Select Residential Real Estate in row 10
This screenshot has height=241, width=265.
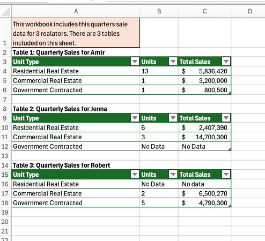76,127
